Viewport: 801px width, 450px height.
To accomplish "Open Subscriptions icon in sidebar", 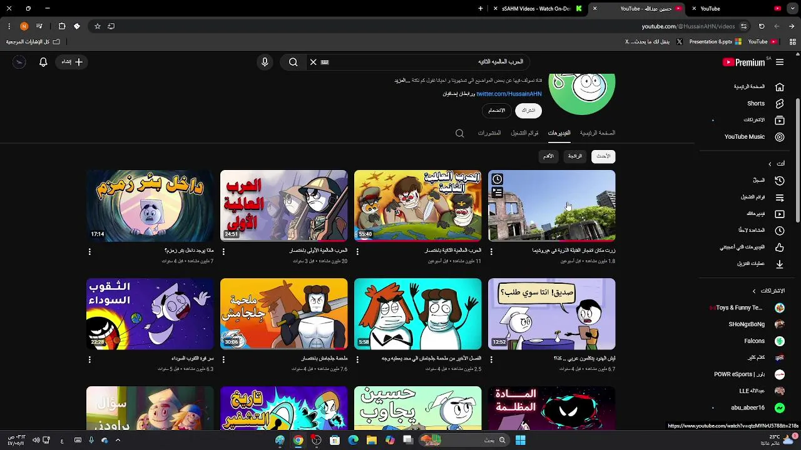I will point(780,120).
